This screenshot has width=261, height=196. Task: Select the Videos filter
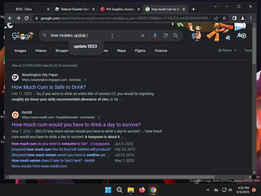41,51
